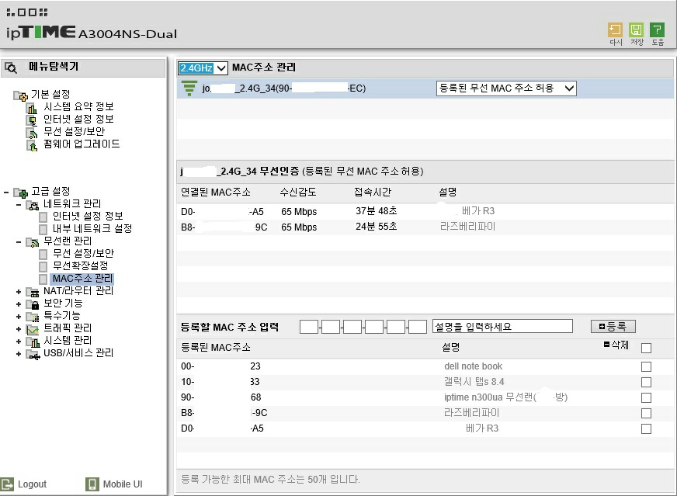Screen dimensions: 677x496
Task: Open 무선 설정/보안 under 무선랜 관리
Action: click(83, 253)
